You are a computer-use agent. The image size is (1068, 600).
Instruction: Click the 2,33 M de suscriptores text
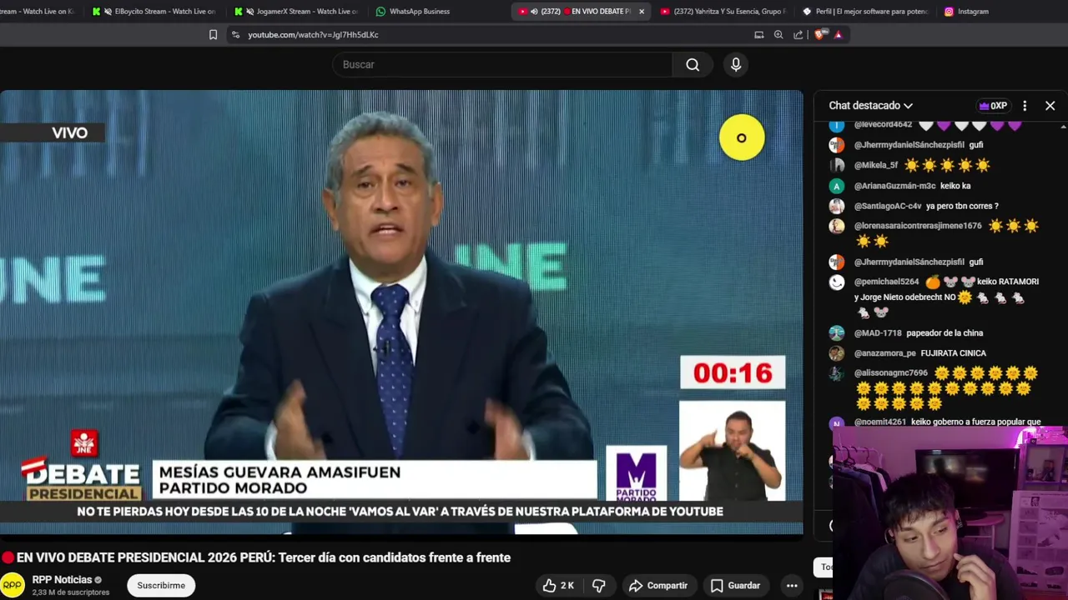[71, 592]
